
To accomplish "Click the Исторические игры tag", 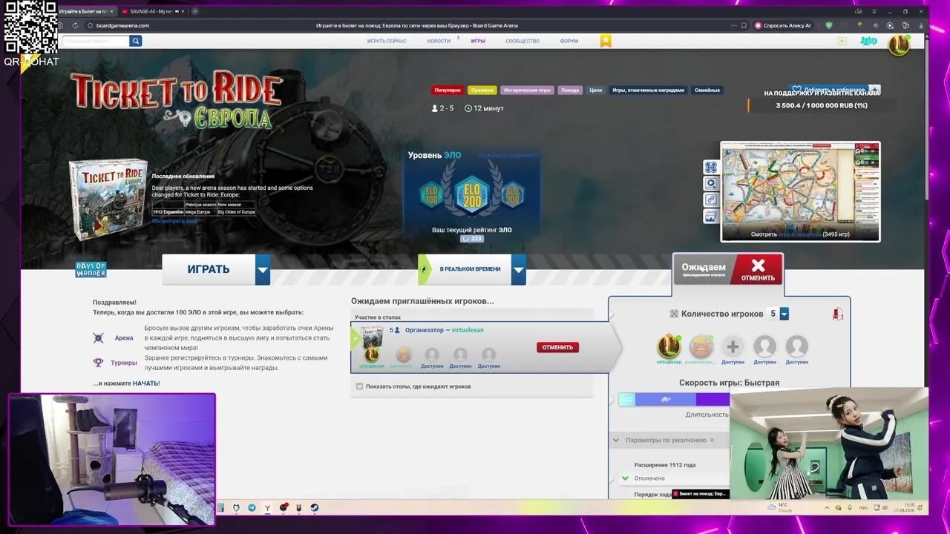I will (527, 90).
